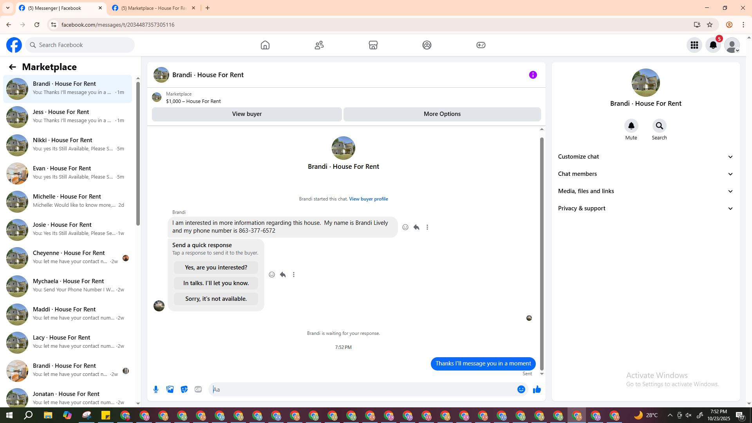Open the emoji picker in message box
The height and width of the screenshot is (423, 752).
click(x=521, y=389)
